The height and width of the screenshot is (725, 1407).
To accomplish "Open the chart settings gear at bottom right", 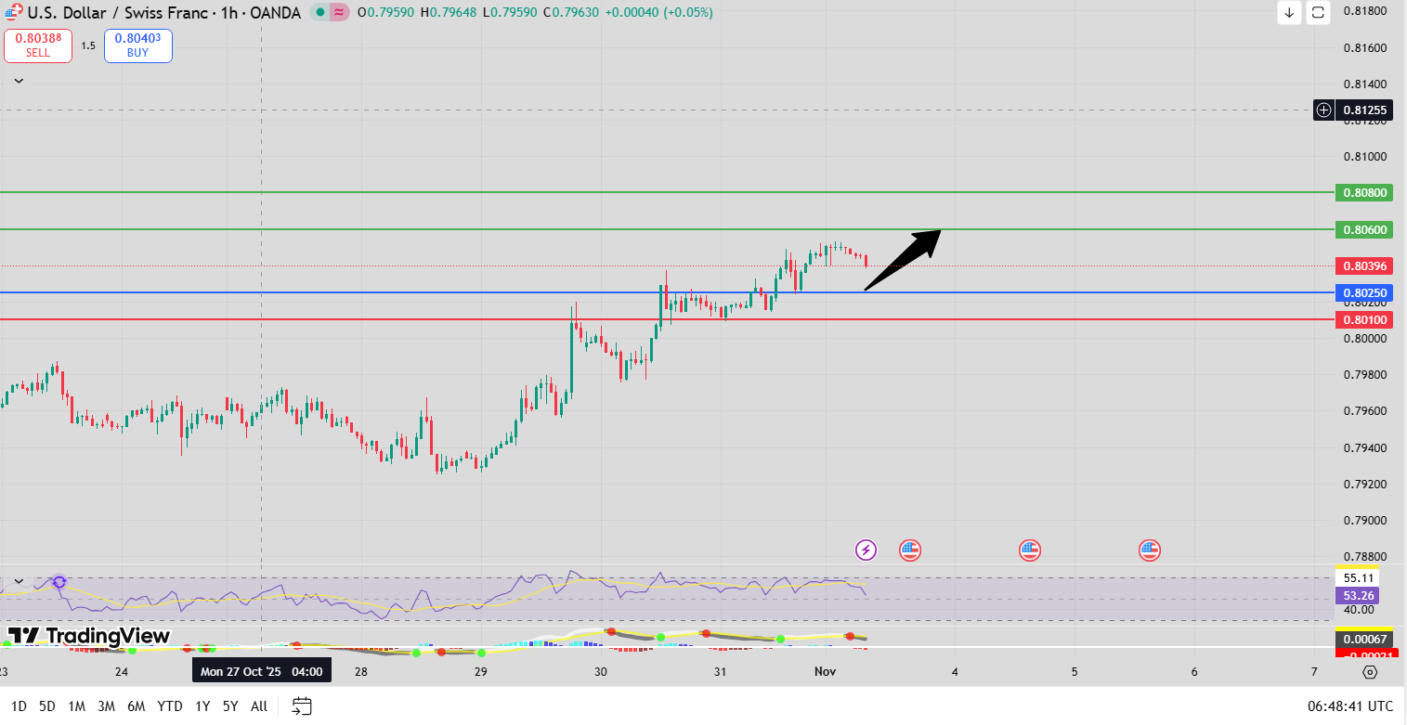I will [x=1372, y=671].
